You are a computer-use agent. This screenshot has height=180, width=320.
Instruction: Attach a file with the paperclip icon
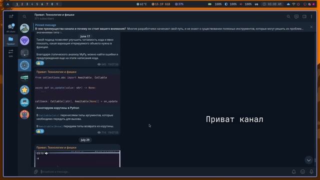36,172
